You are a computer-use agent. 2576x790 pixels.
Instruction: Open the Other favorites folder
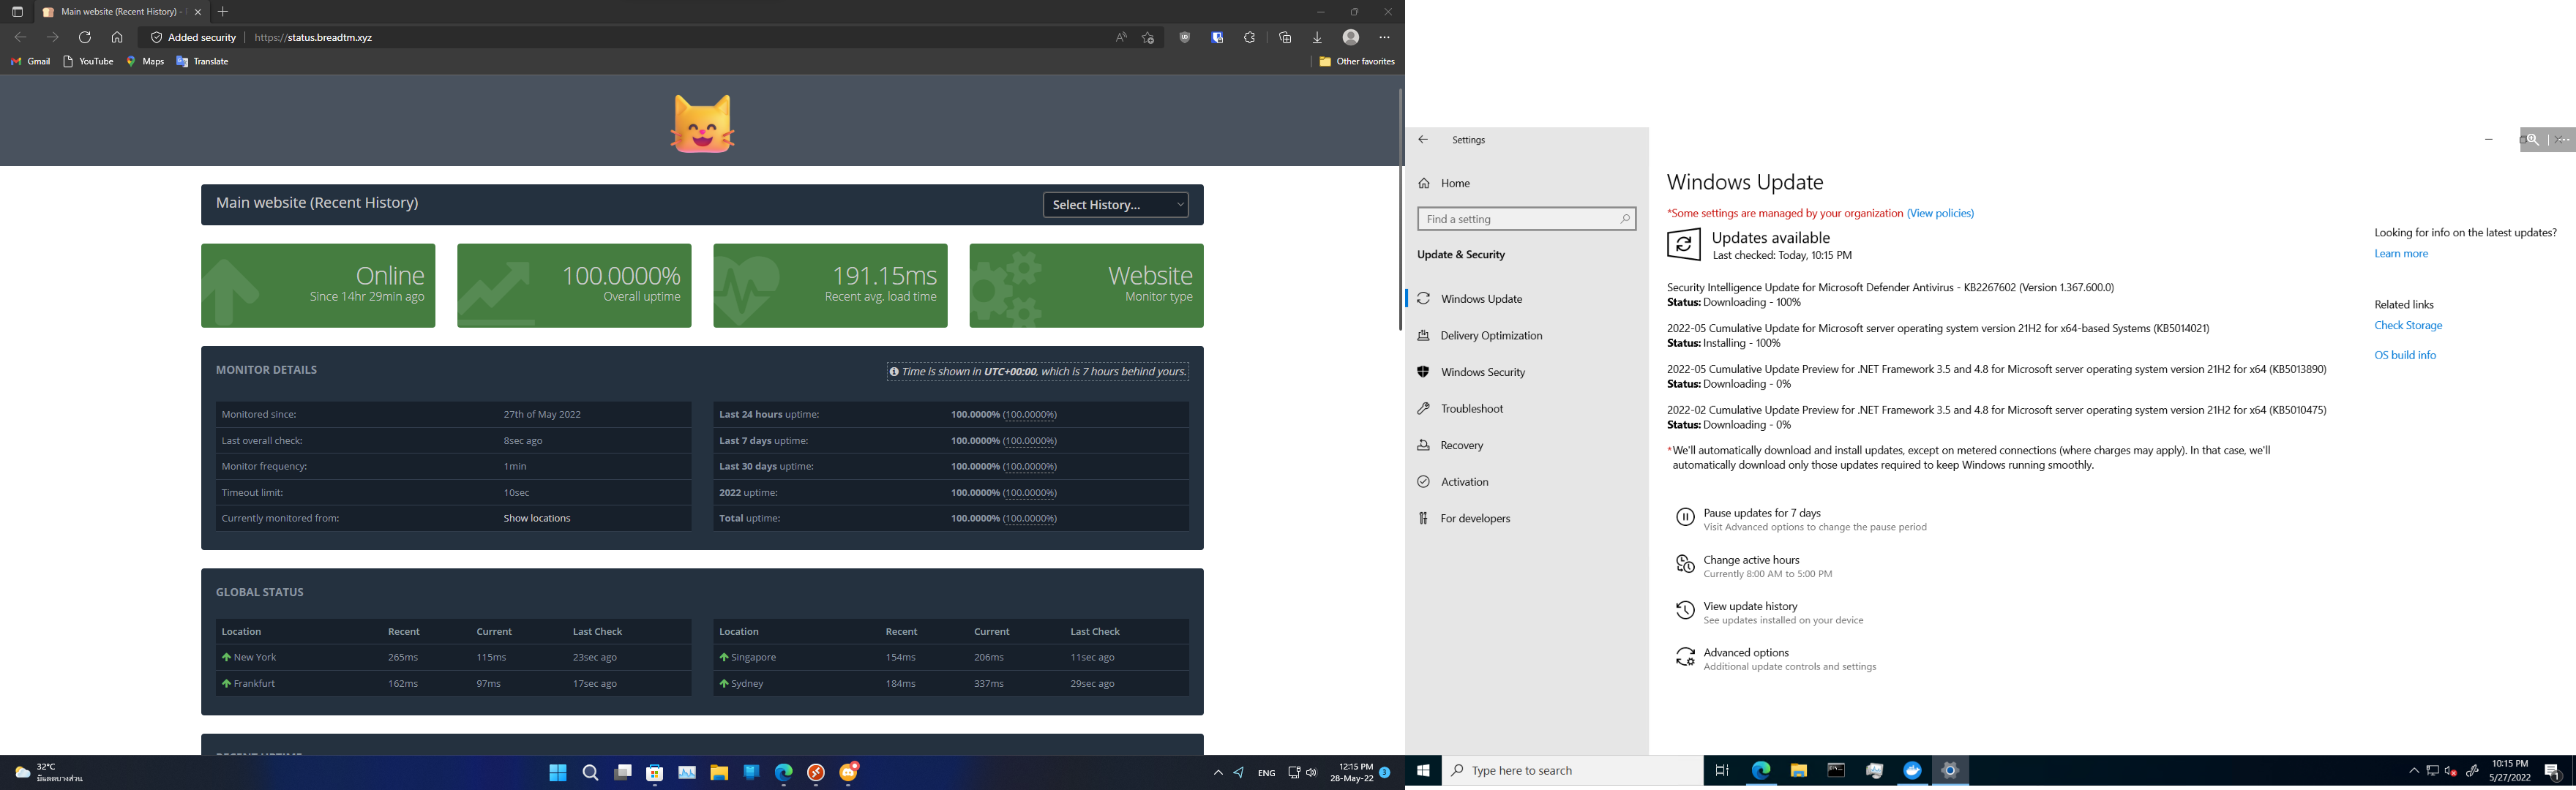tap(1356, 61)
